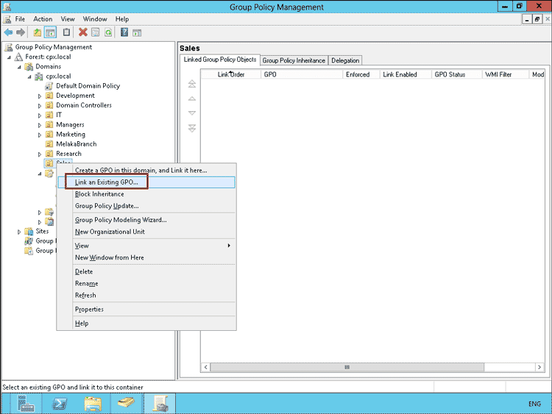Click the Move link down arrow icon

192,113
